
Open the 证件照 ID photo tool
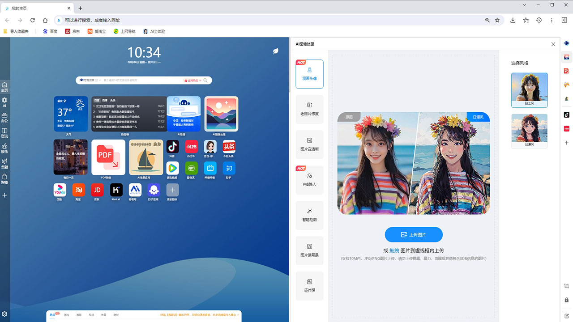coord(309,286)
